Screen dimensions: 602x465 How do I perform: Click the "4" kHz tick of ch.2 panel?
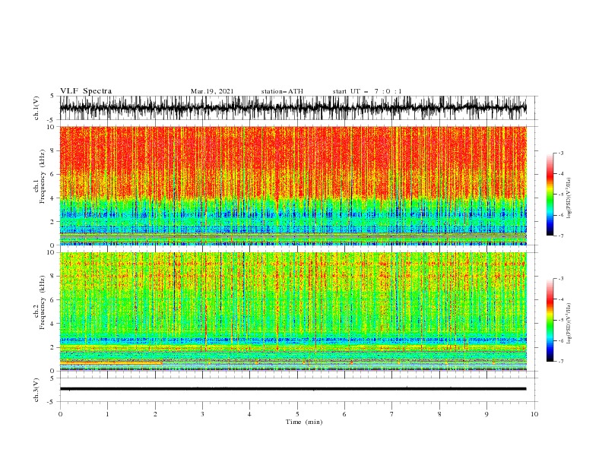pos(52,324)
